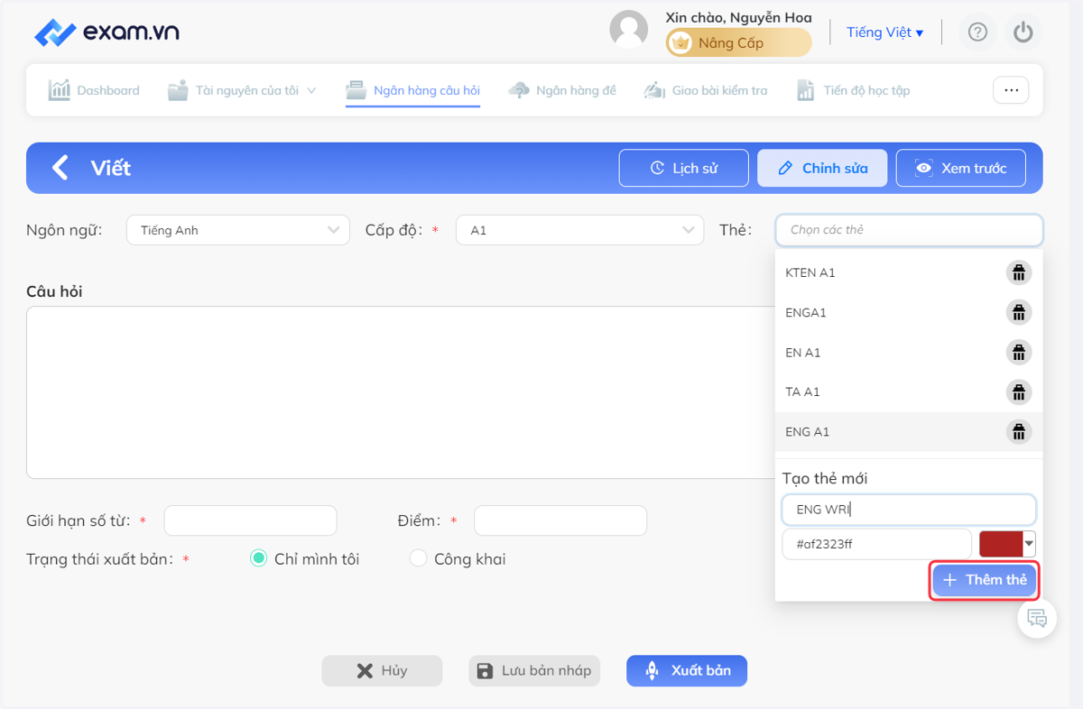Open the Tiến độ học tập tab
This screenshot has width=1083, height=709.
853,90
